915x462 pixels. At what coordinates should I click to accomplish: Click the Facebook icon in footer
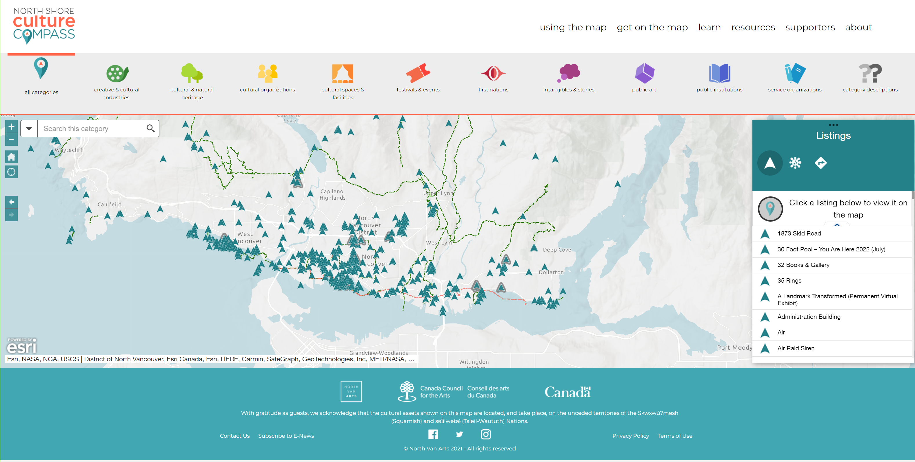coord(433,434)
